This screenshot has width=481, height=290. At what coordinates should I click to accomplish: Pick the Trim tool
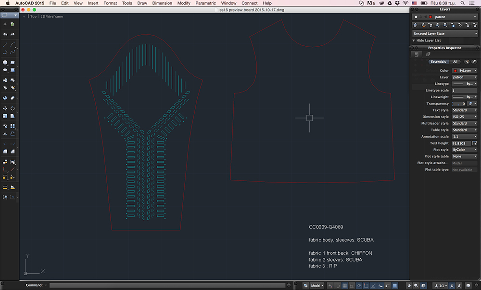[5, 144]
